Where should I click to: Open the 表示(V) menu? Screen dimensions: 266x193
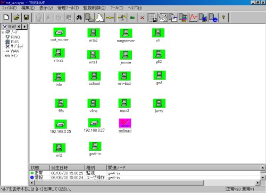tap(46, 8)
